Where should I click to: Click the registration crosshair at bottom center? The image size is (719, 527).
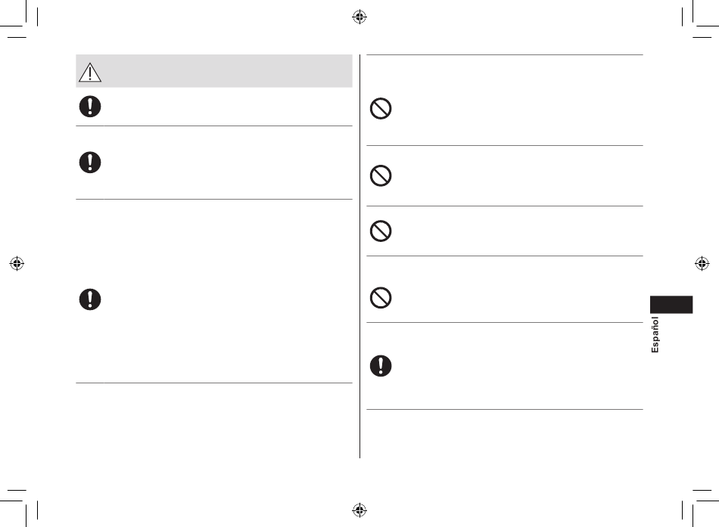pos(359,510)
